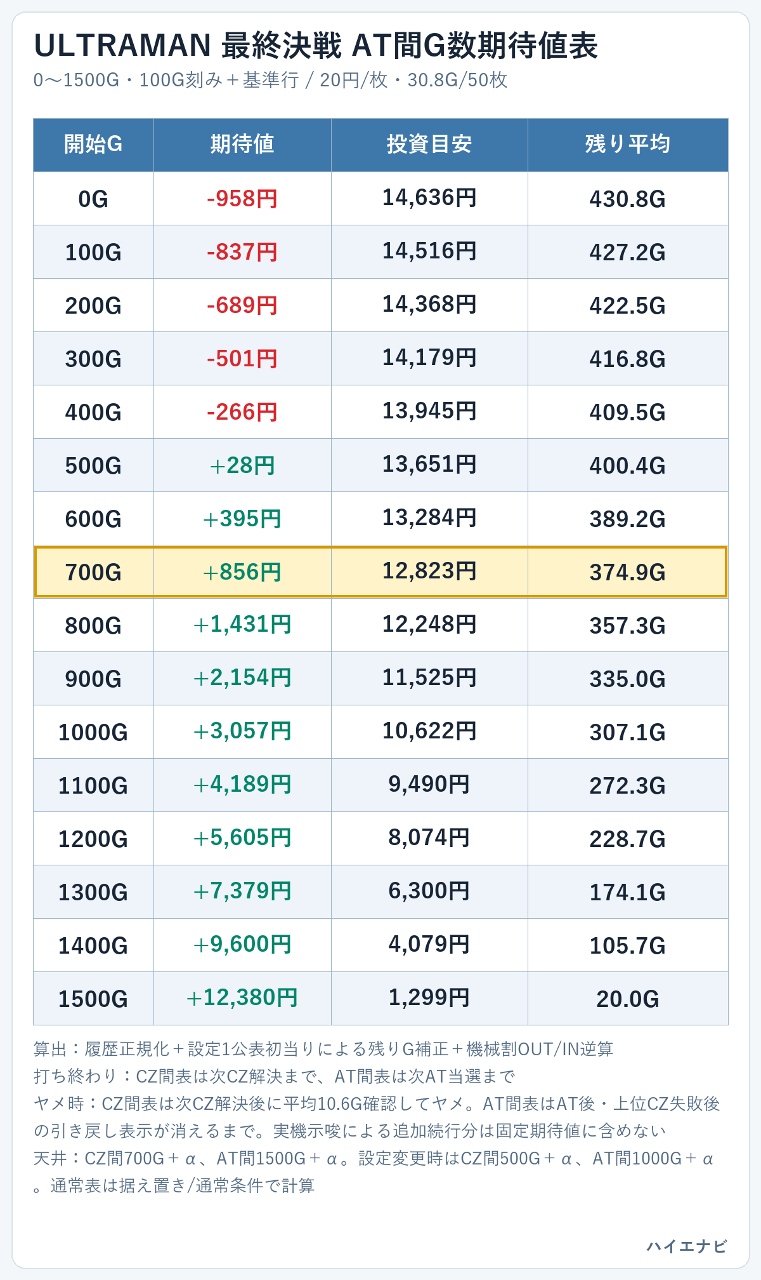The image size is (761, 1280).
Task: Click the 430.8G remaining average cell
Action: [628, 199]
